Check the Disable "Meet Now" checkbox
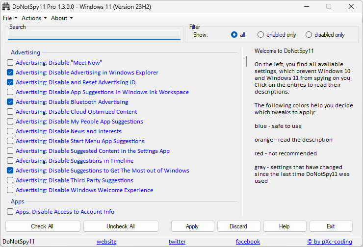The width and height of the screenshot is (363, 247). coord(10,62)
